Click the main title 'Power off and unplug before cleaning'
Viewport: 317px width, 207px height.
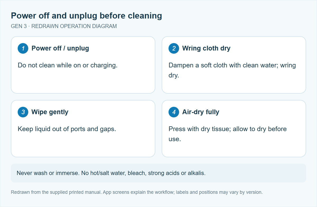coord(86,16)
